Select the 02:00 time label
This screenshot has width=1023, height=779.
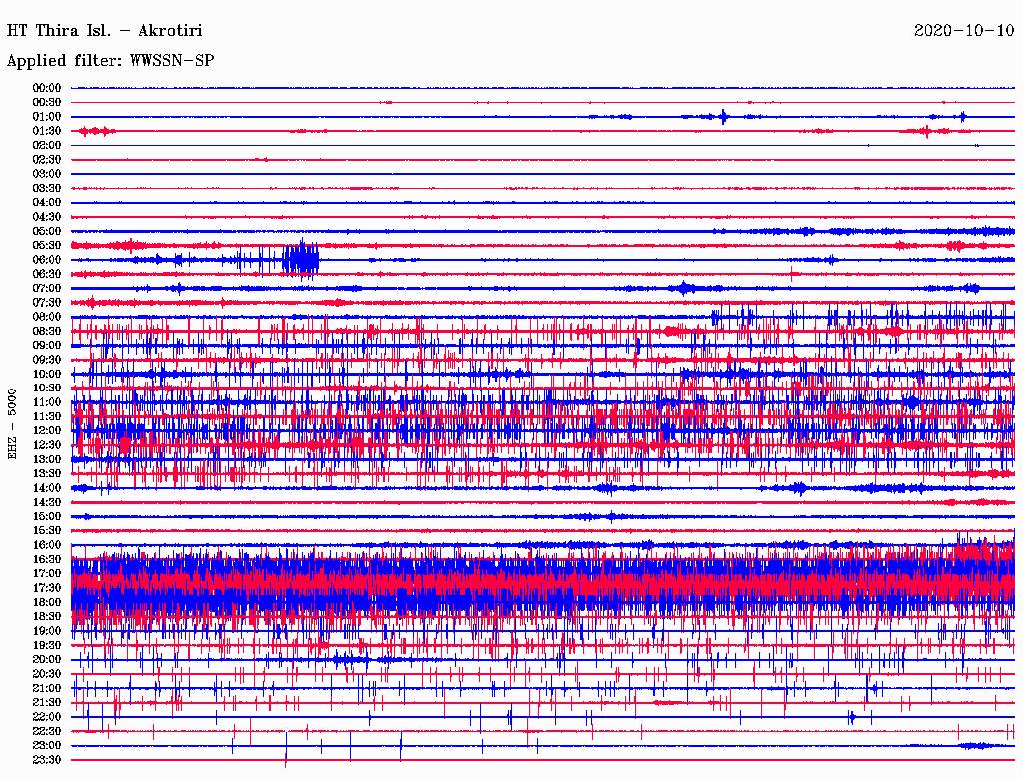[46, 146]
